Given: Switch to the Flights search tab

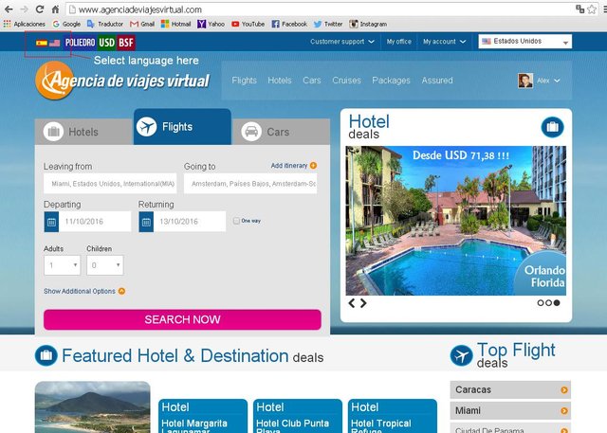Looking at the screenshot, I should 182,127.
